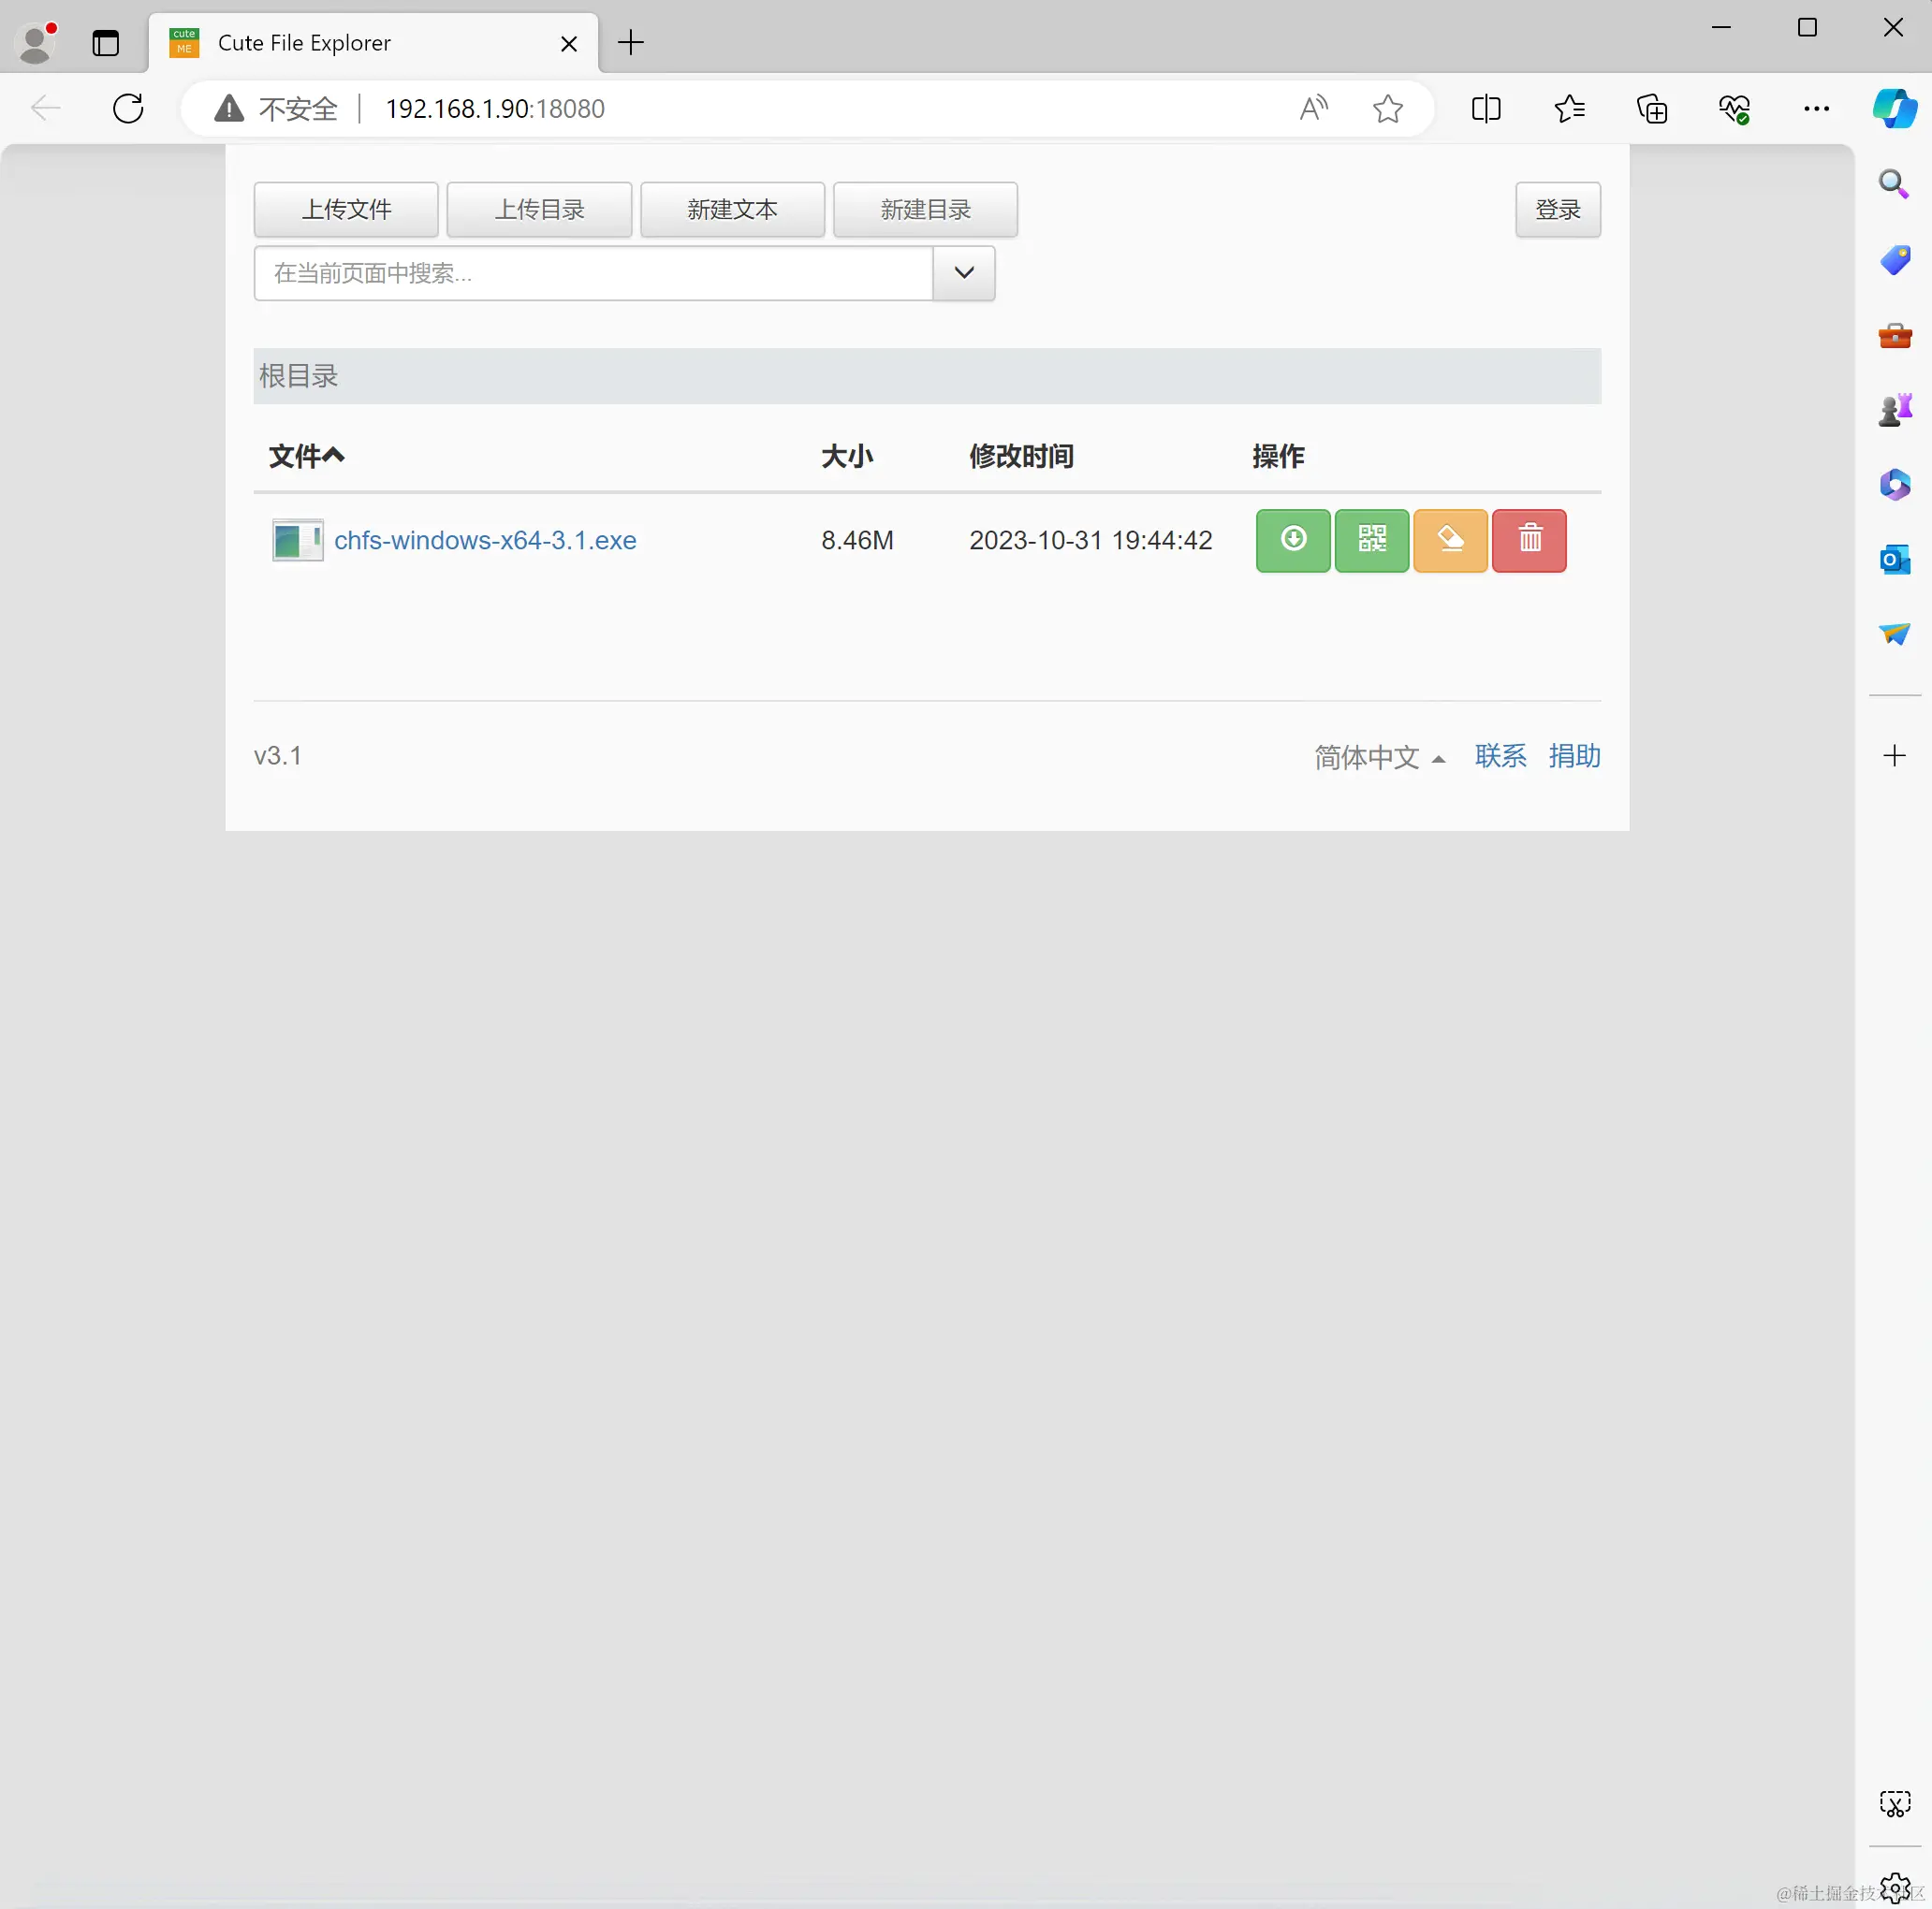
Task: Show QR code for chfs exe file
Action: click(1372, 541)
